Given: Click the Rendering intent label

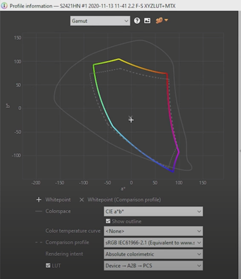Looking at the screenshot, I should (x=64, y=254).
